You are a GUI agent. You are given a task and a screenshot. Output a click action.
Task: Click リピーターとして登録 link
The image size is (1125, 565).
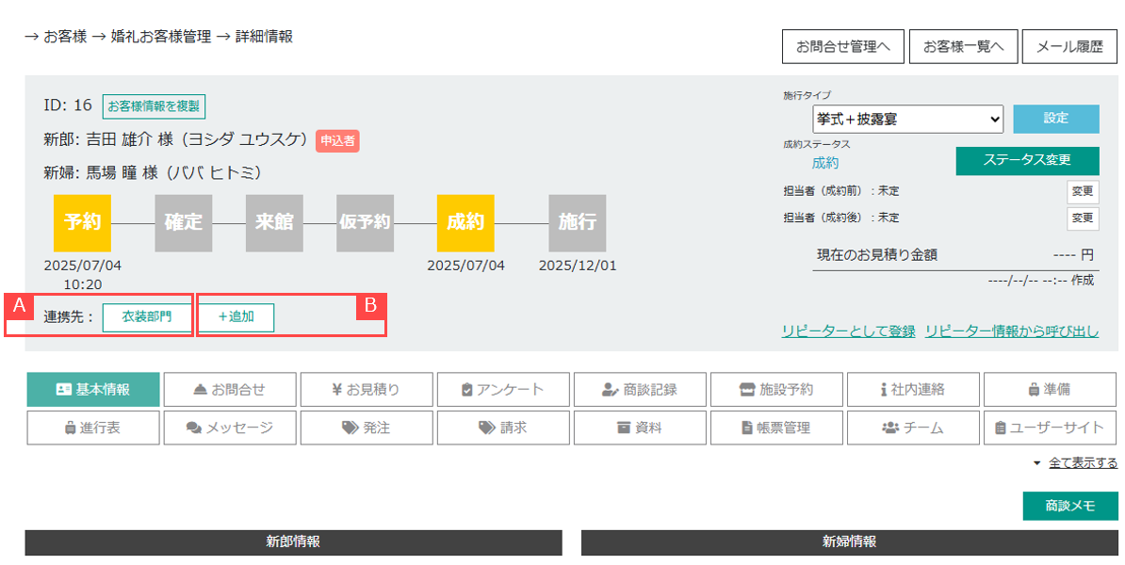[x=848, y=331]
